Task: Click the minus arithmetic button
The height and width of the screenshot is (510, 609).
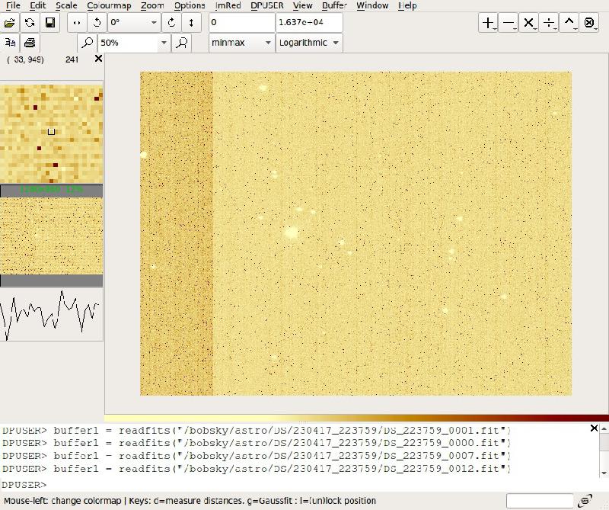Action: 509,23
